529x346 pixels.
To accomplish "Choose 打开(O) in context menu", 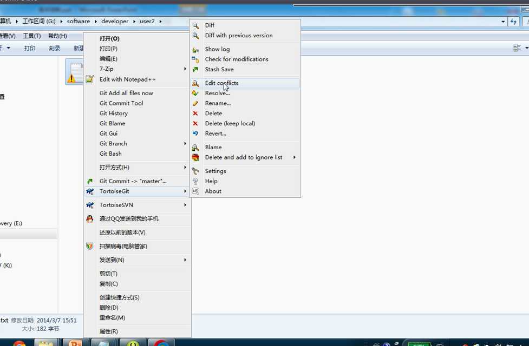I will (110, 39).
